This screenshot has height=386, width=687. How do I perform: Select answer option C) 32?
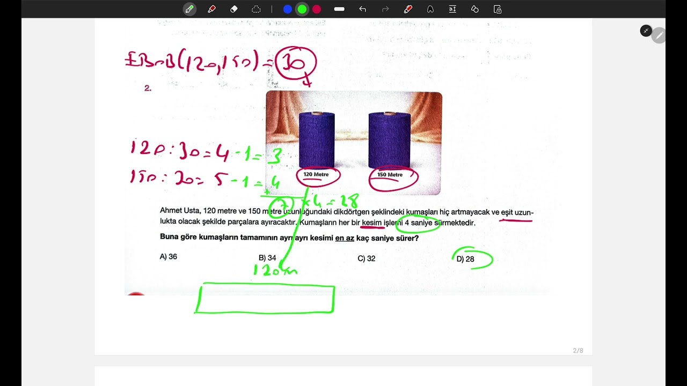[x=367, y=258]
